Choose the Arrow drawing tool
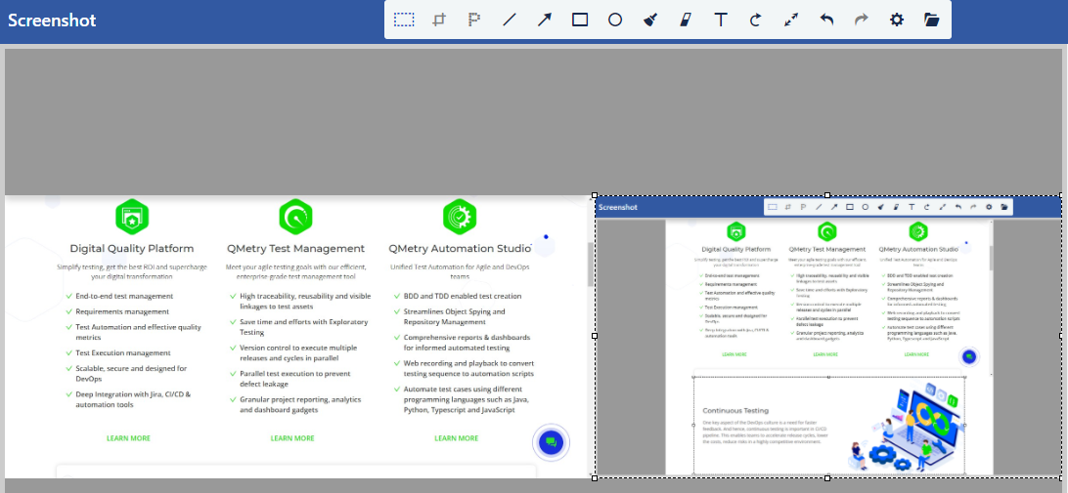 (545, 20)
